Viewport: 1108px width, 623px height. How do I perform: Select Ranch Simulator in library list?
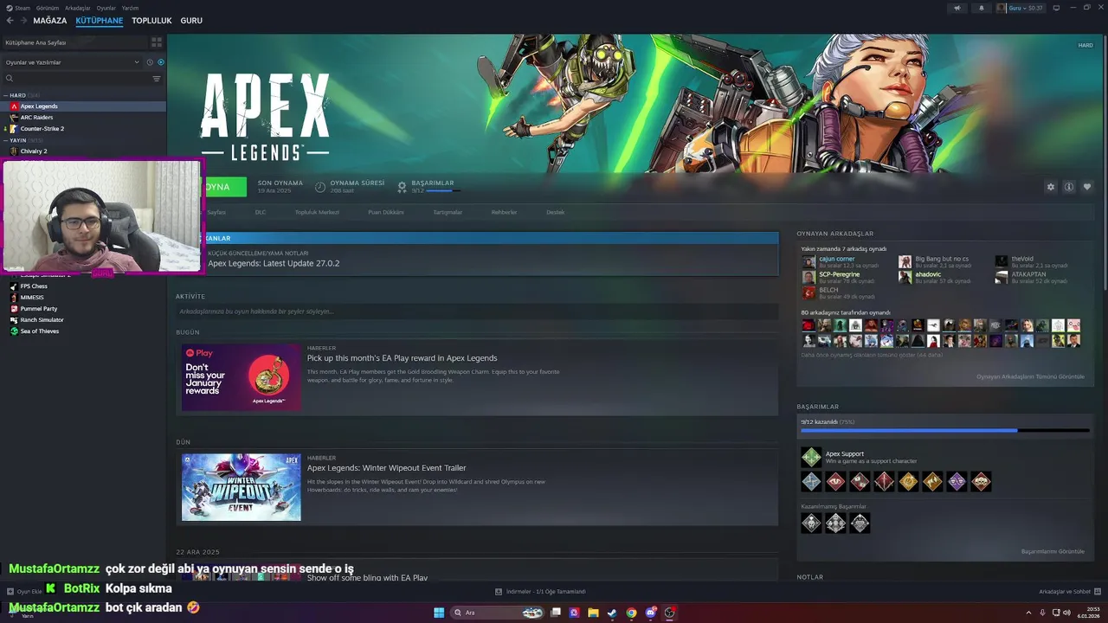tap(42, 320)
